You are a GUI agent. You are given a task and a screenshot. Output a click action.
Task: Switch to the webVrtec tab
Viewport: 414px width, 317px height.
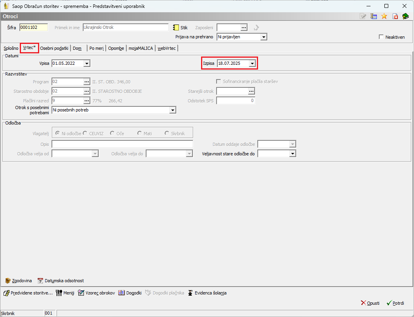(x=167, y=48)
